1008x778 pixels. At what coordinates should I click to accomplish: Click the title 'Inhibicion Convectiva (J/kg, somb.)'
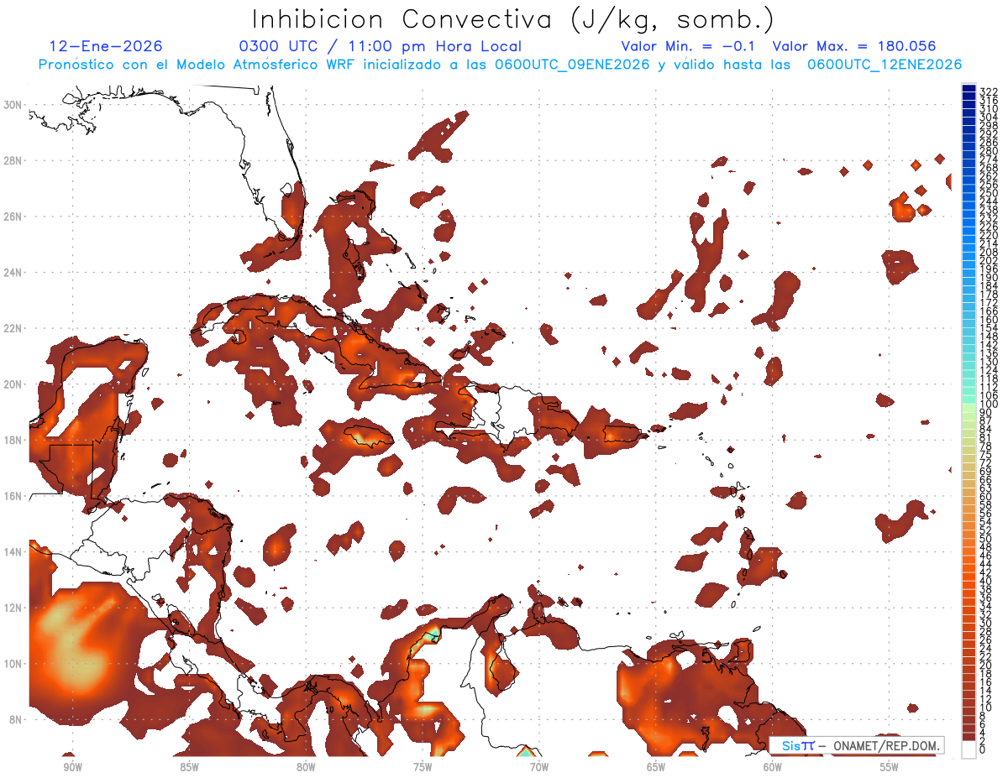[x=513, y=18]
